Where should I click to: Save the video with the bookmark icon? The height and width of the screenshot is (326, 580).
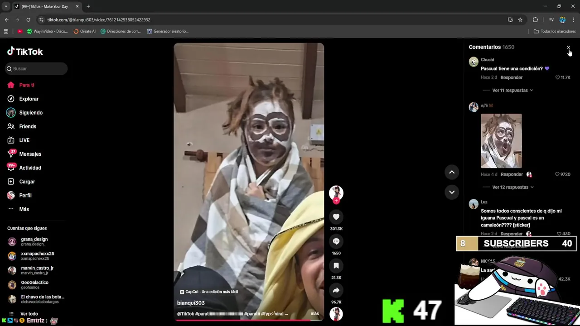tap(336, 266)
